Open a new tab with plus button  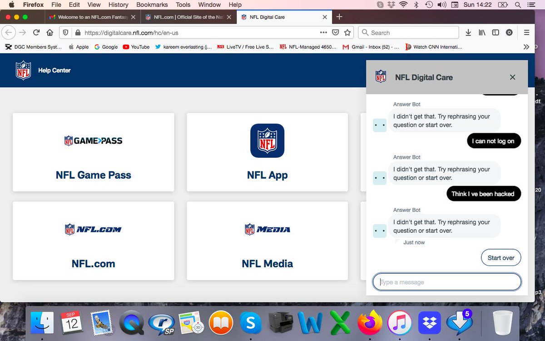pos(339,17)
